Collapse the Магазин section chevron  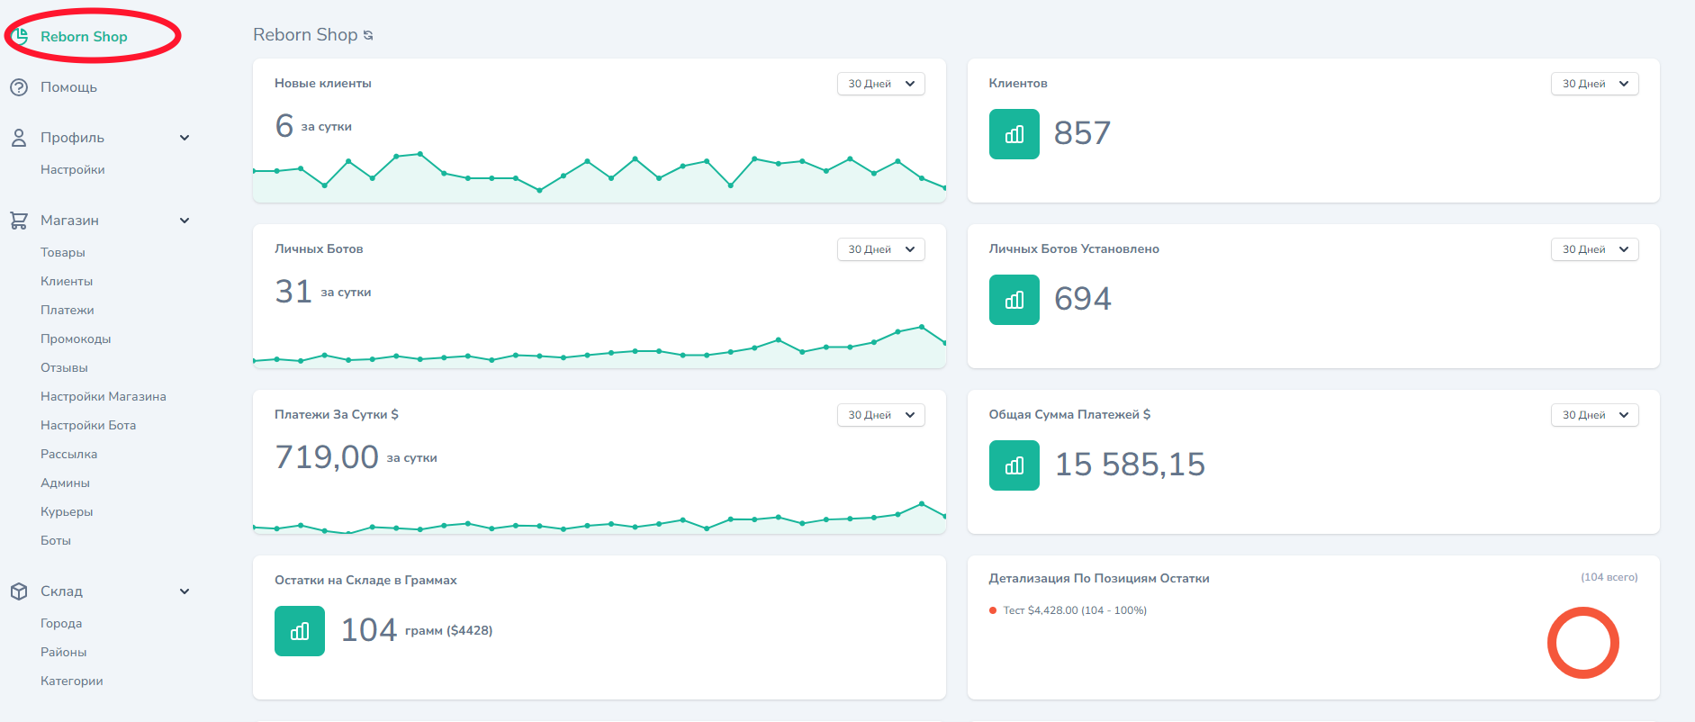click(x=185, y=221)
